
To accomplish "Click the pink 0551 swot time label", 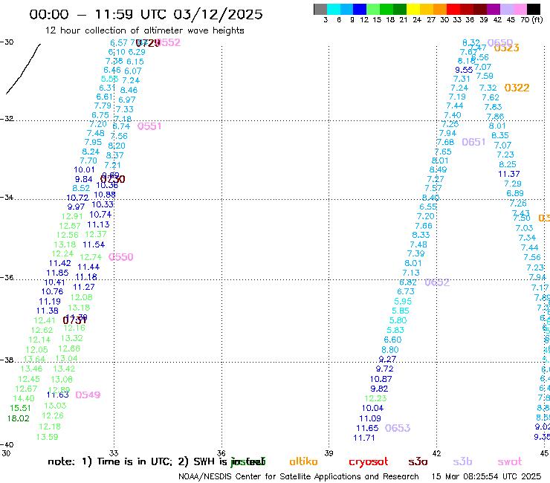I will tap(149, 126).
